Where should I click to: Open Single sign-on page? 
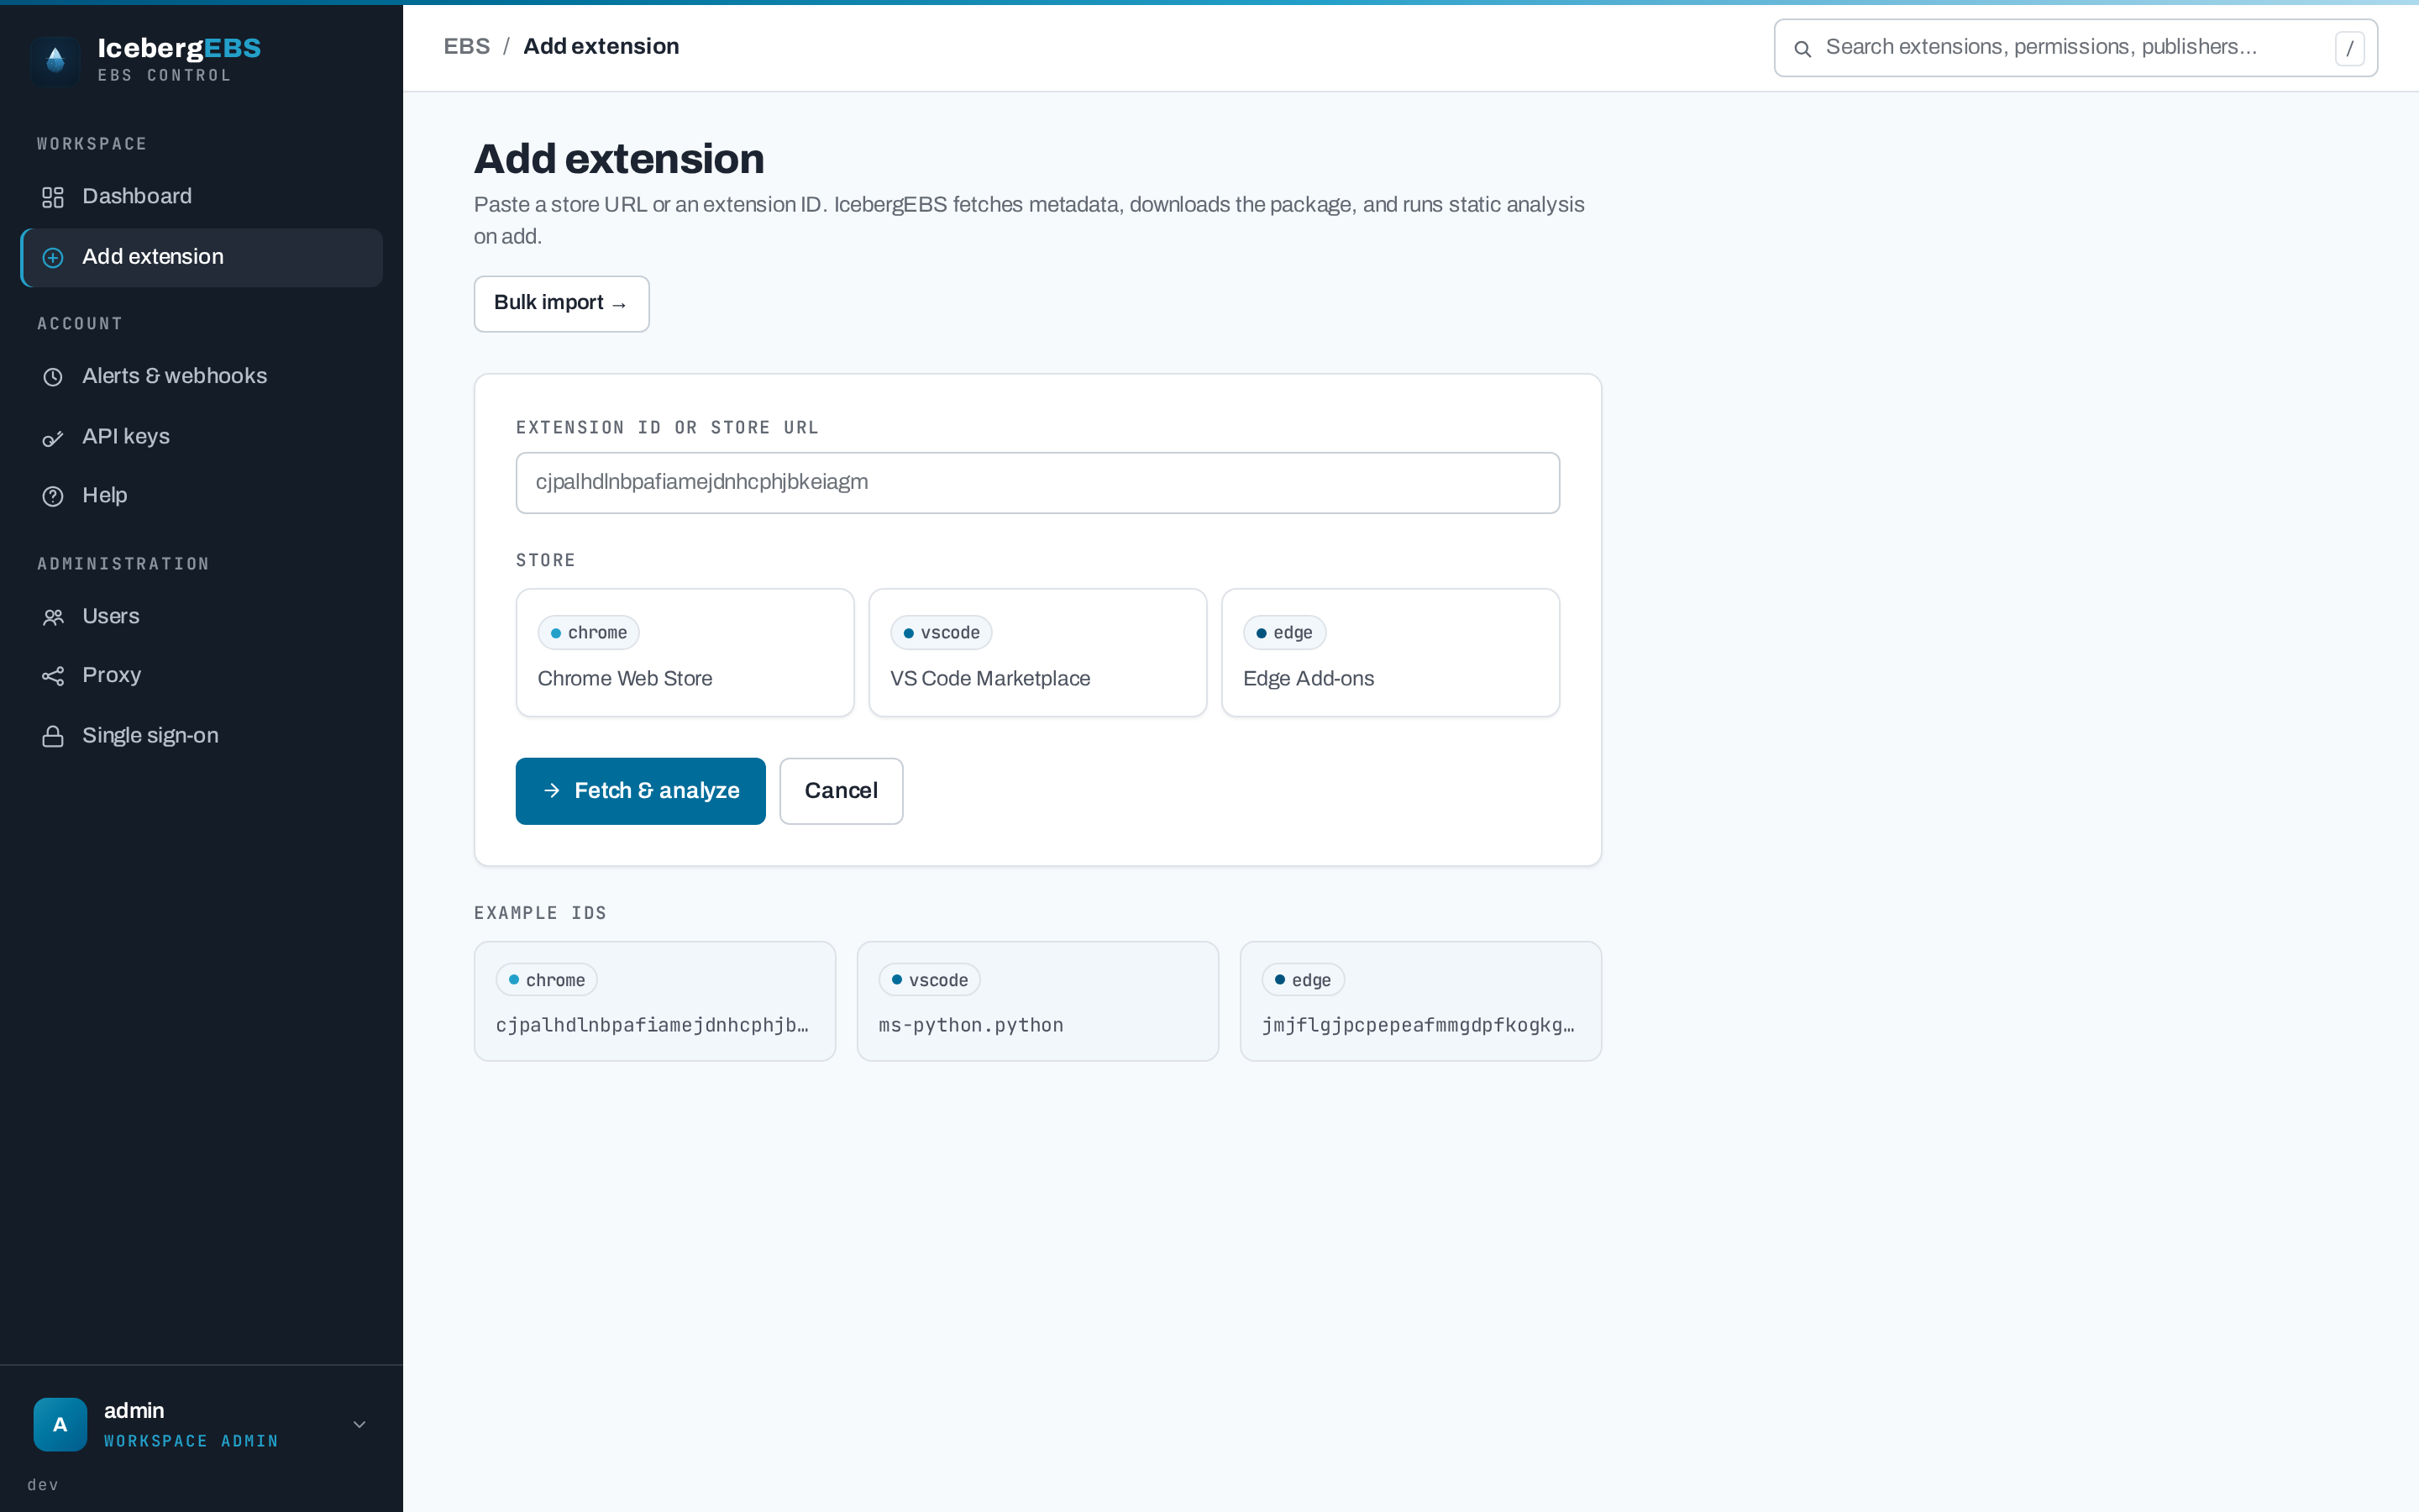point(201,736)
